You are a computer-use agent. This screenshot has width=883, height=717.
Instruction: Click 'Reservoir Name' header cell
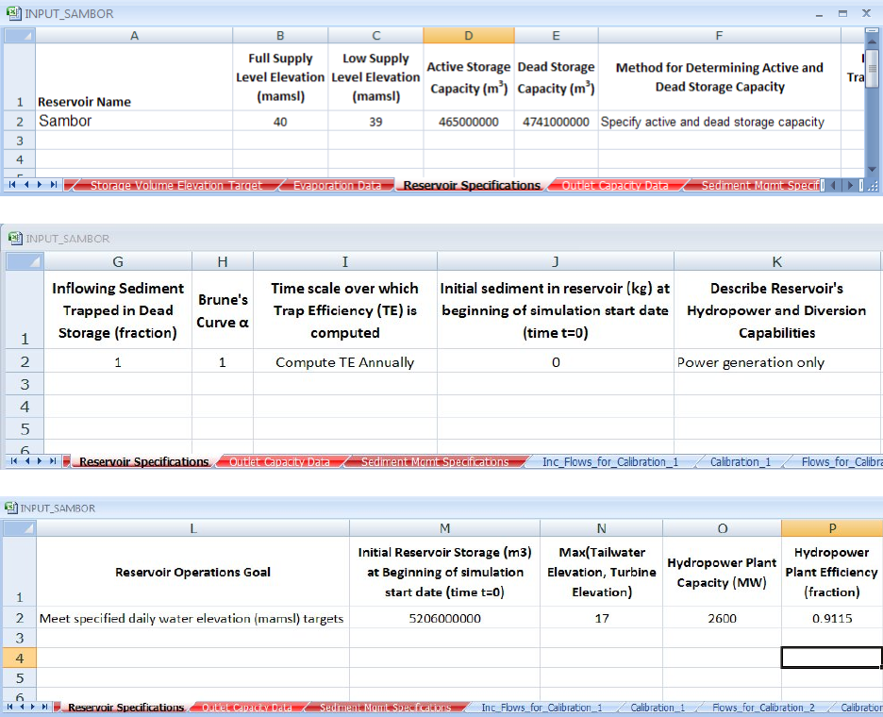pos(134,77)
